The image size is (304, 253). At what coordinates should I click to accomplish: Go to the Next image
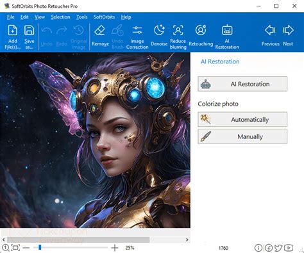(288, 36)
